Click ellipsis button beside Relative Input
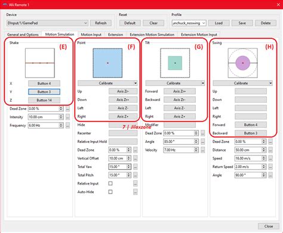 tap(136, 183)
